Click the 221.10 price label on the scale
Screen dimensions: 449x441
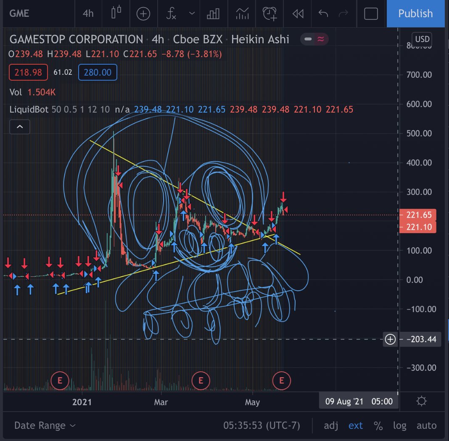pyautogui.click(x=418, y=227)
